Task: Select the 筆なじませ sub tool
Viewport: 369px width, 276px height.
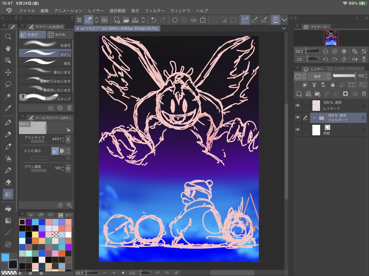Action: pos(45,71)
